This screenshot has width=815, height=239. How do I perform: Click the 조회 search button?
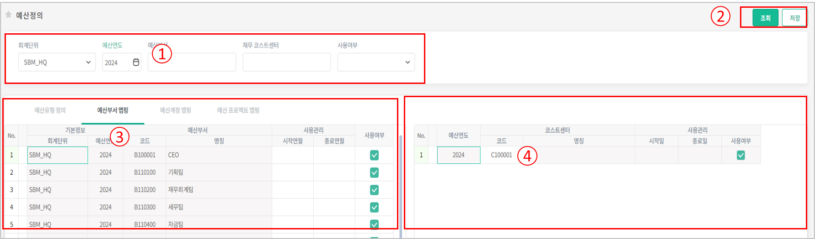[x=765, y=18]
